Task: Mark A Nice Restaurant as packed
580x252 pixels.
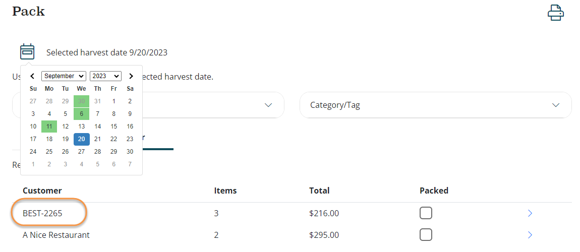Action: point(426,234)
